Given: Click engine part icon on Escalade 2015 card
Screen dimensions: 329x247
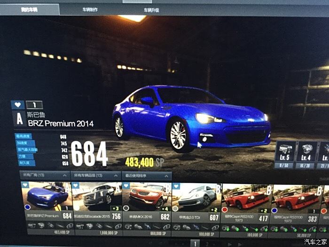Looking at the screenshot, I should tap(80, 226).
